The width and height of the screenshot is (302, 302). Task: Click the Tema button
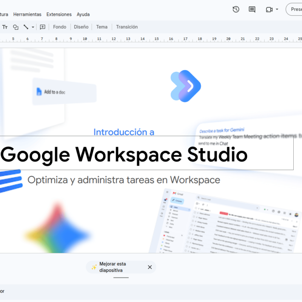[x=102, y=27]
